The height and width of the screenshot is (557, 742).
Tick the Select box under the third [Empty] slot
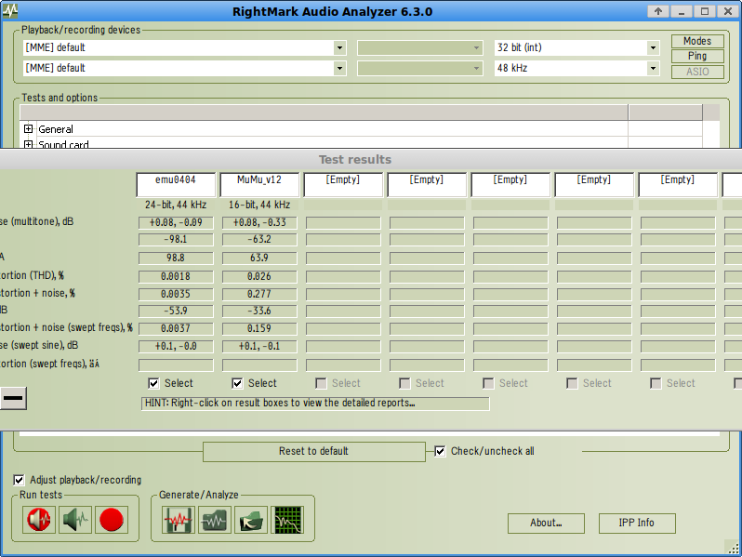tap(488, 383)
